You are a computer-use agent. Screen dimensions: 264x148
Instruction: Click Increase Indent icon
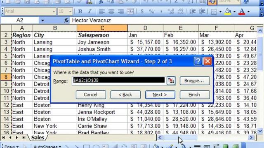[x=202, y=12]
